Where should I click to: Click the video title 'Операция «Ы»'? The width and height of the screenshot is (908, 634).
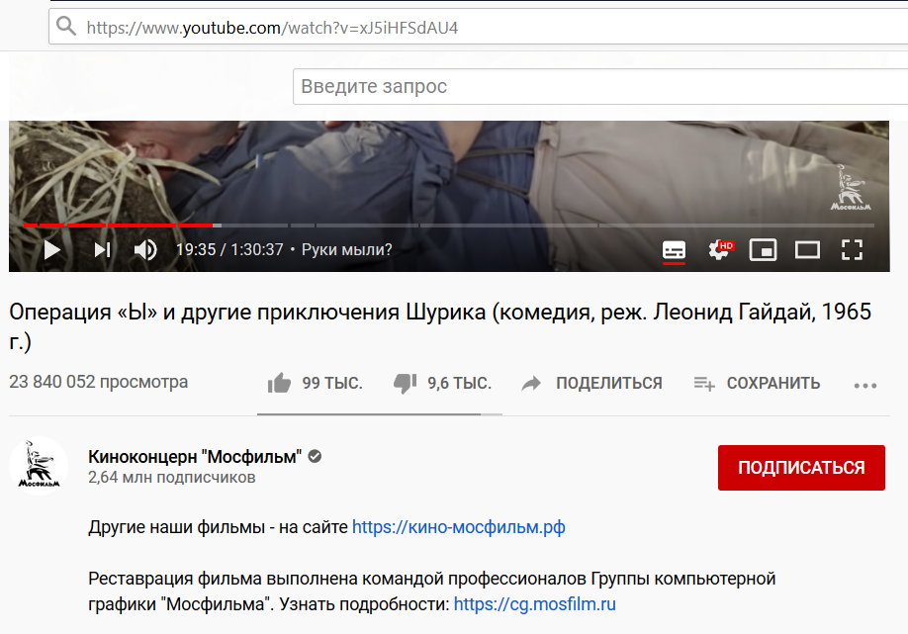point(440,326)
